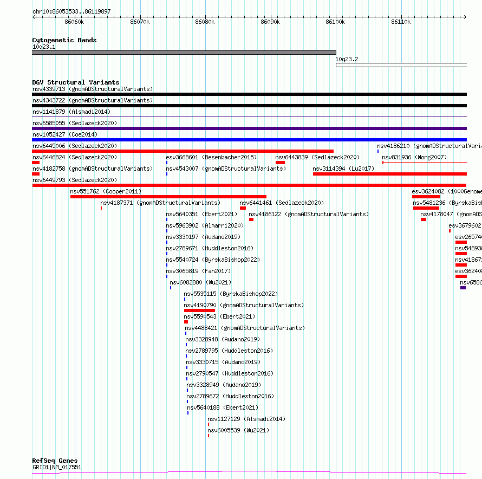Click the red bar under nsv4190790

[199, 310]
